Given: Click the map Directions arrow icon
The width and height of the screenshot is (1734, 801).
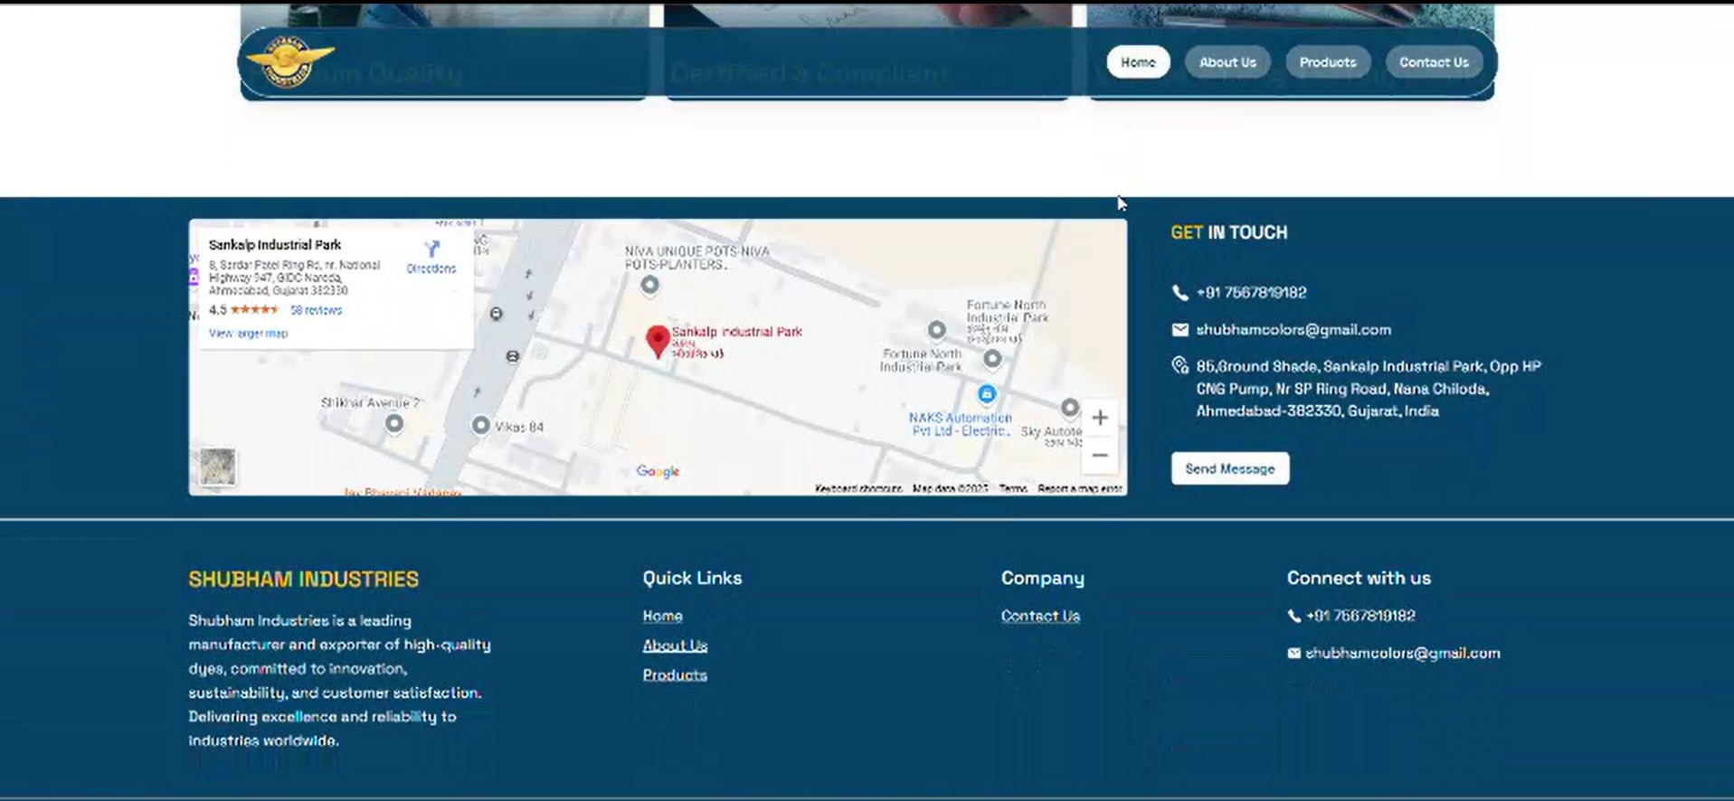Looking at the screenshot, I should (x=431, y=249).
